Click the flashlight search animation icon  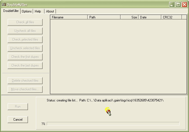pyautogui.click(x=108, y=111)
